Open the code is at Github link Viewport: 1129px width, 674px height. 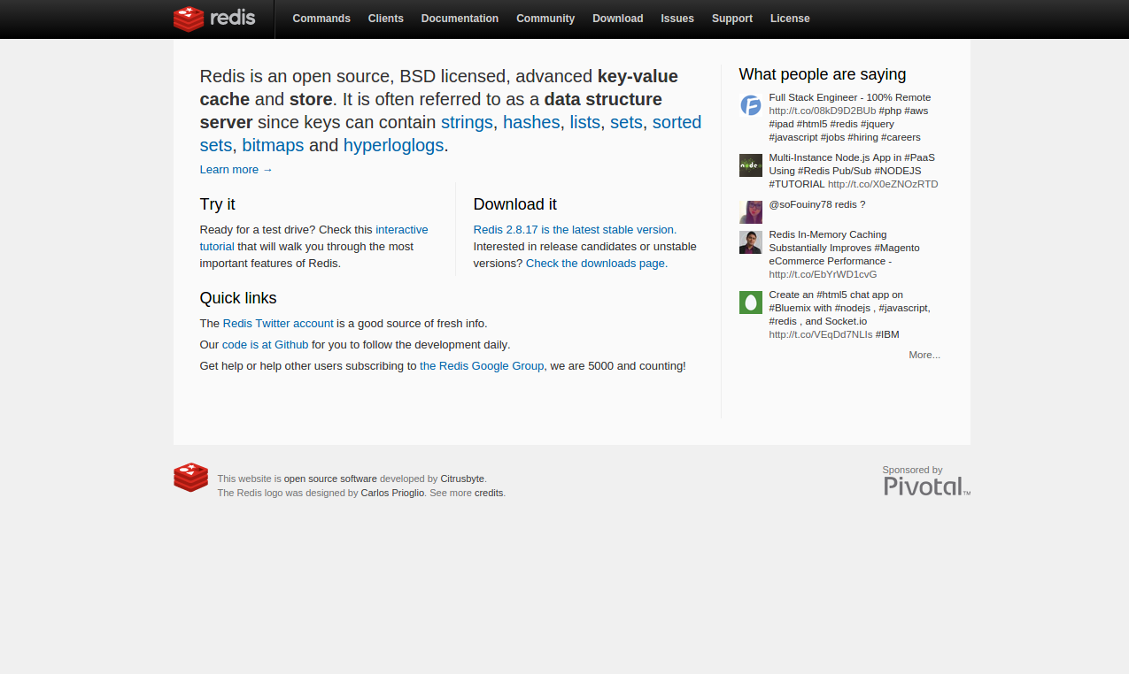[x=266, y=345]
